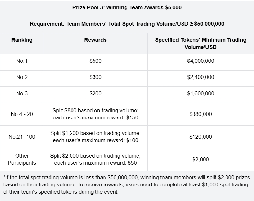This screenshot has height=201, width=254.
Task: Select the Ranking column header
Action: (22, 40)
